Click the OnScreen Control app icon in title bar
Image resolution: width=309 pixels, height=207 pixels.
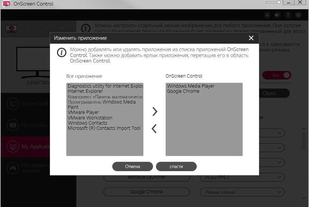[6, 4]
